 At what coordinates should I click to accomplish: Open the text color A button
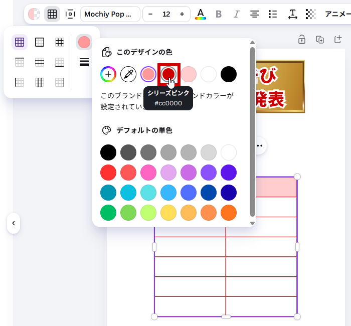tap(201, 14)
